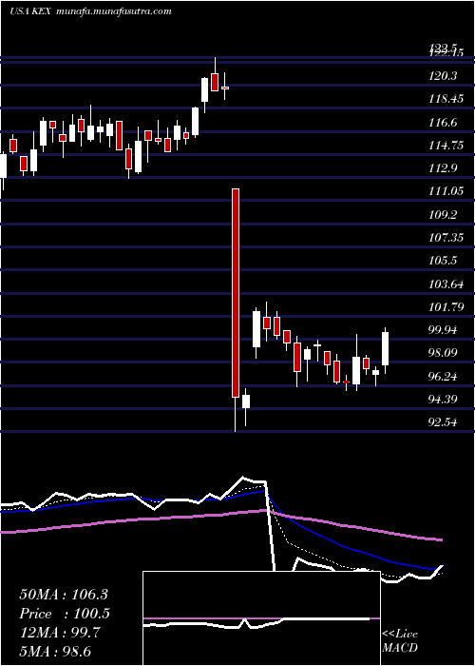The height and width of the screenshot is (666, 475).
Task: Select the 112.9 price axis label
Action: click(x=443, y=168)
